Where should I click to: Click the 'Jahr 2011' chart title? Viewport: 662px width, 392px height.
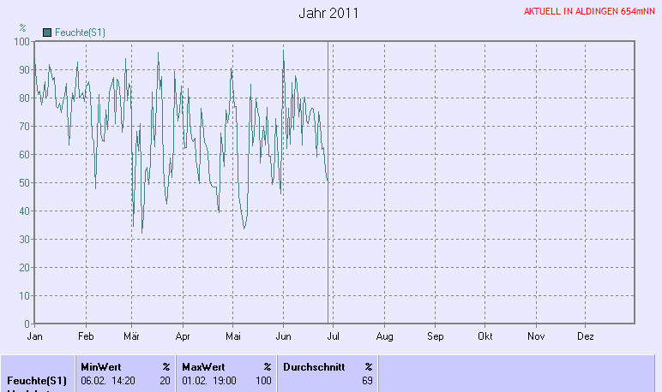[329, 14]
